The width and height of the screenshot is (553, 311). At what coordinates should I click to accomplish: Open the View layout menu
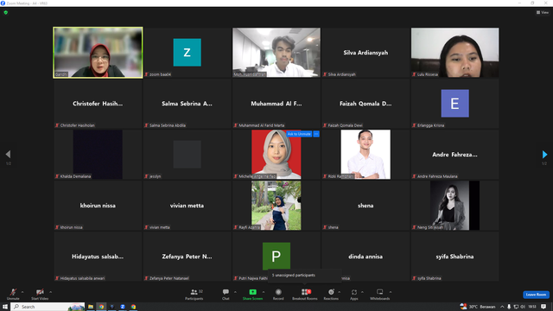tap(543, 12)
